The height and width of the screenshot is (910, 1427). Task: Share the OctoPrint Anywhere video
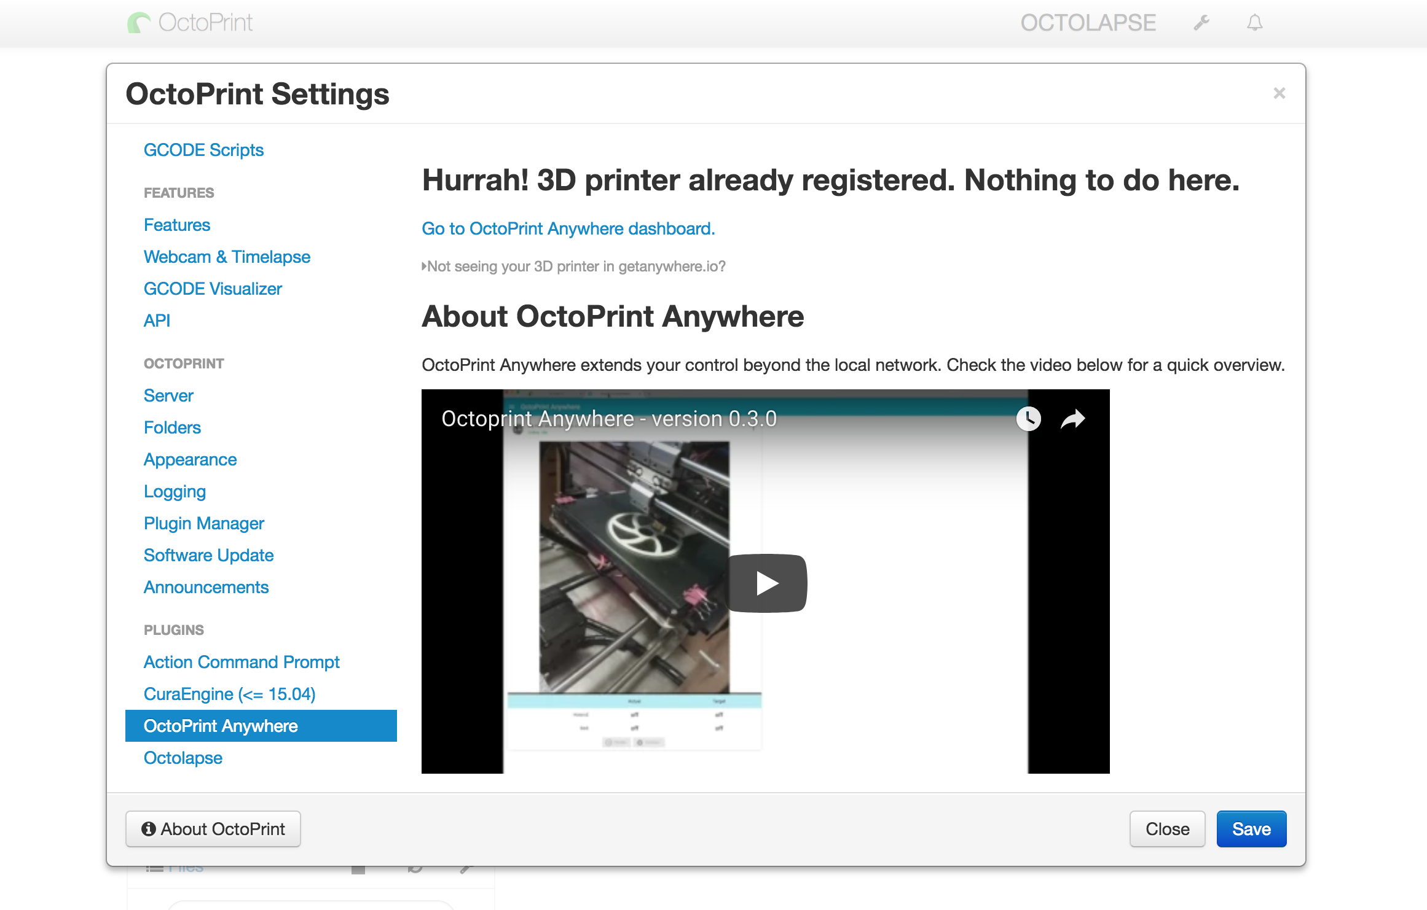point(1072,419)
